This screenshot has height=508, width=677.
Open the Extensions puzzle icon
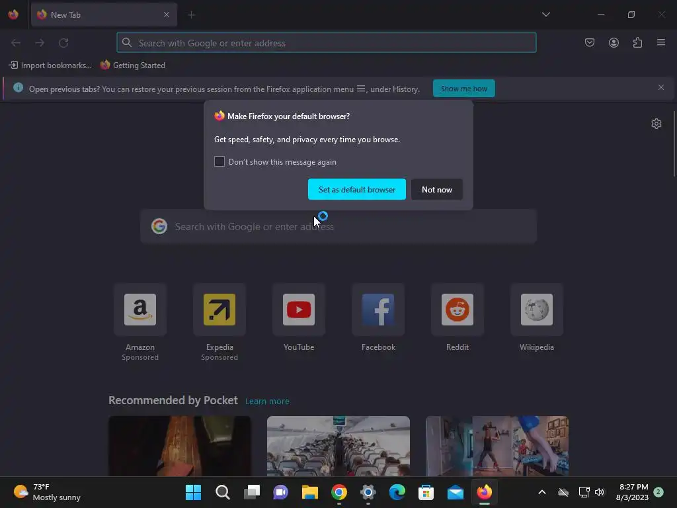pyautogui.click(x=637, y=43)
